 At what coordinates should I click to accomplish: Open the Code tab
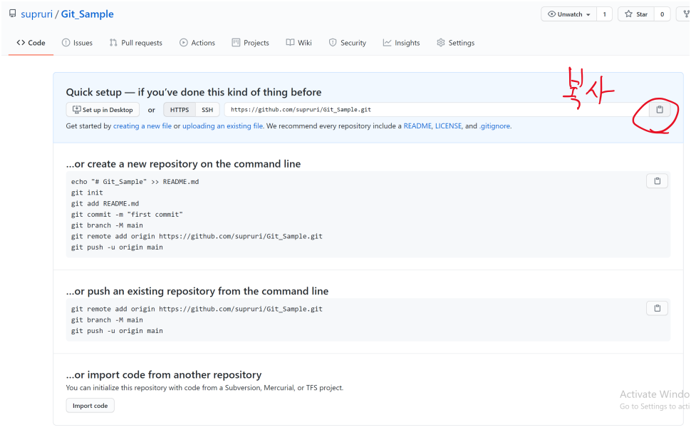(x=31, y=43)
